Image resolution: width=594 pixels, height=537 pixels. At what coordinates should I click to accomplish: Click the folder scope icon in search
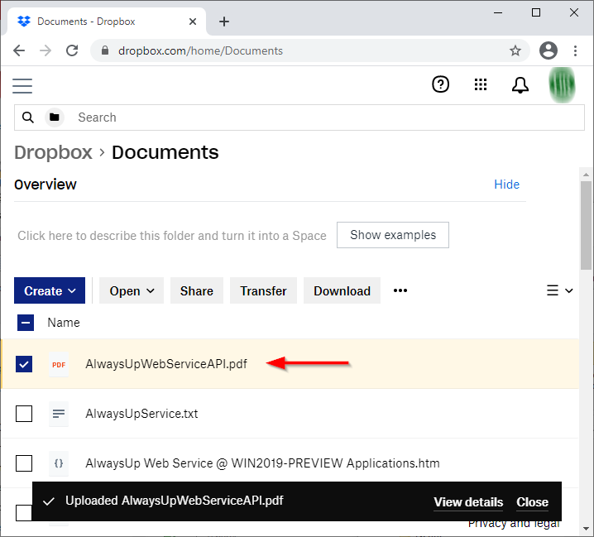click(x=55, y=117)
